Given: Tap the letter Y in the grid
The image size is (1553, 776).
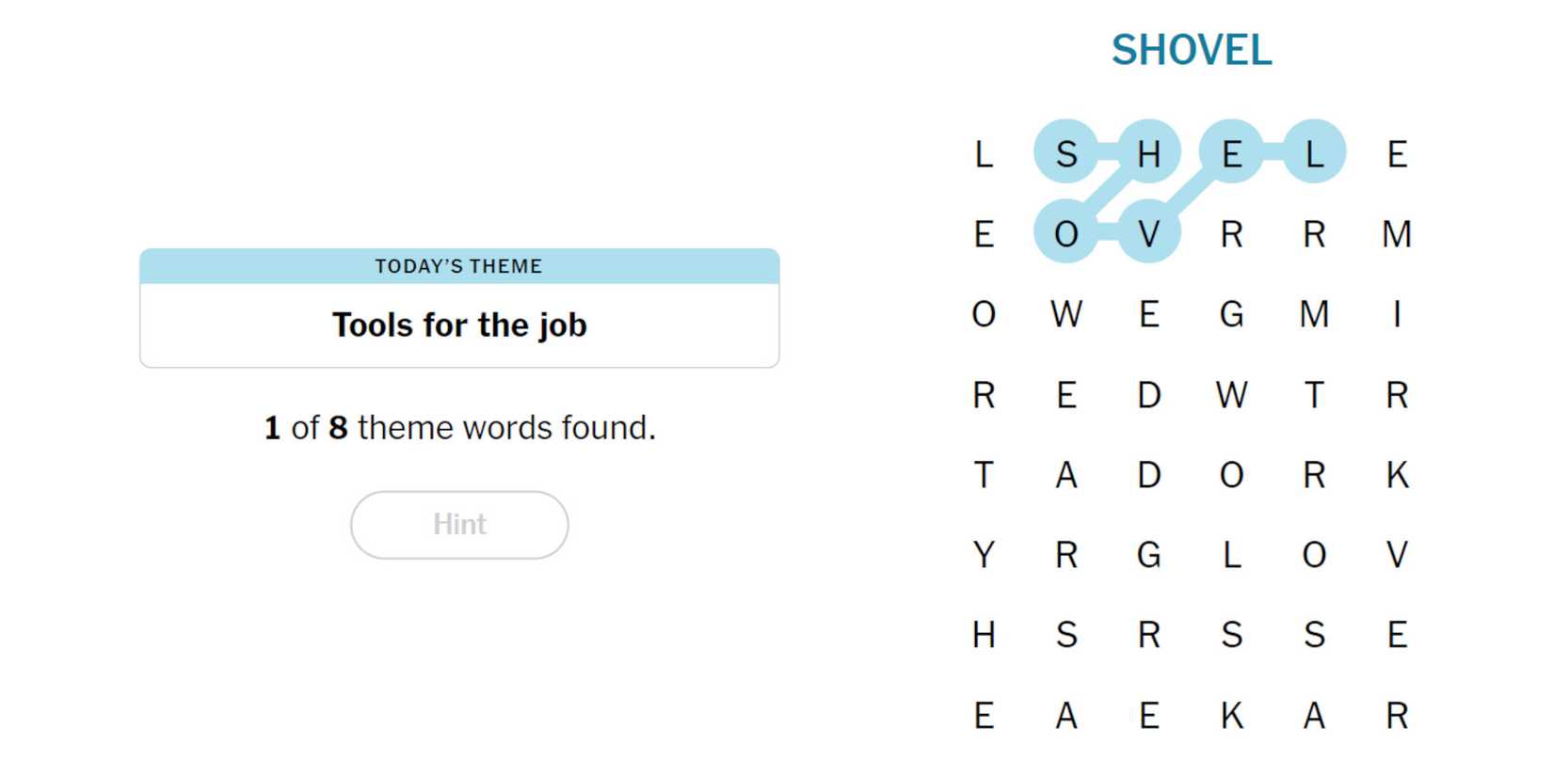Looking at the screenshot, I should pos(984,555).
